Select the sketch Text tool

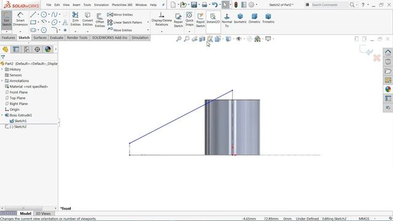65,23
